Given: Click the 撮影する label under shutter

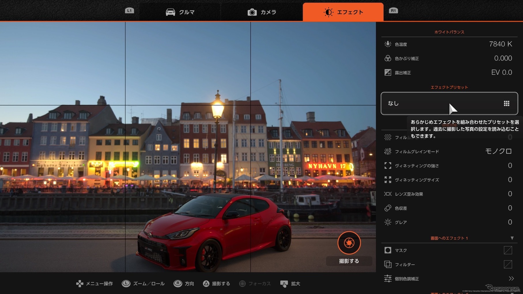Looking at the screenshot, I should click(x=349, y=261).
